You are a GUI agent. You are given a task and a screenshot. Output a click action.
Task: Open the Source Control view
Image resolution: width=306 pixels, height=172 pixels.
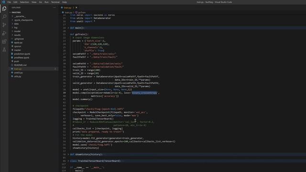pyautogui.click(x=4, y=25)
